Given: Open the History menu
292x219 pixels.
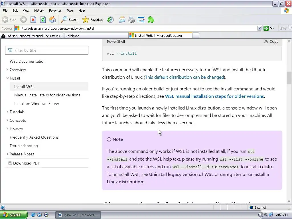Looking at the screenshot, I should 39,11.
